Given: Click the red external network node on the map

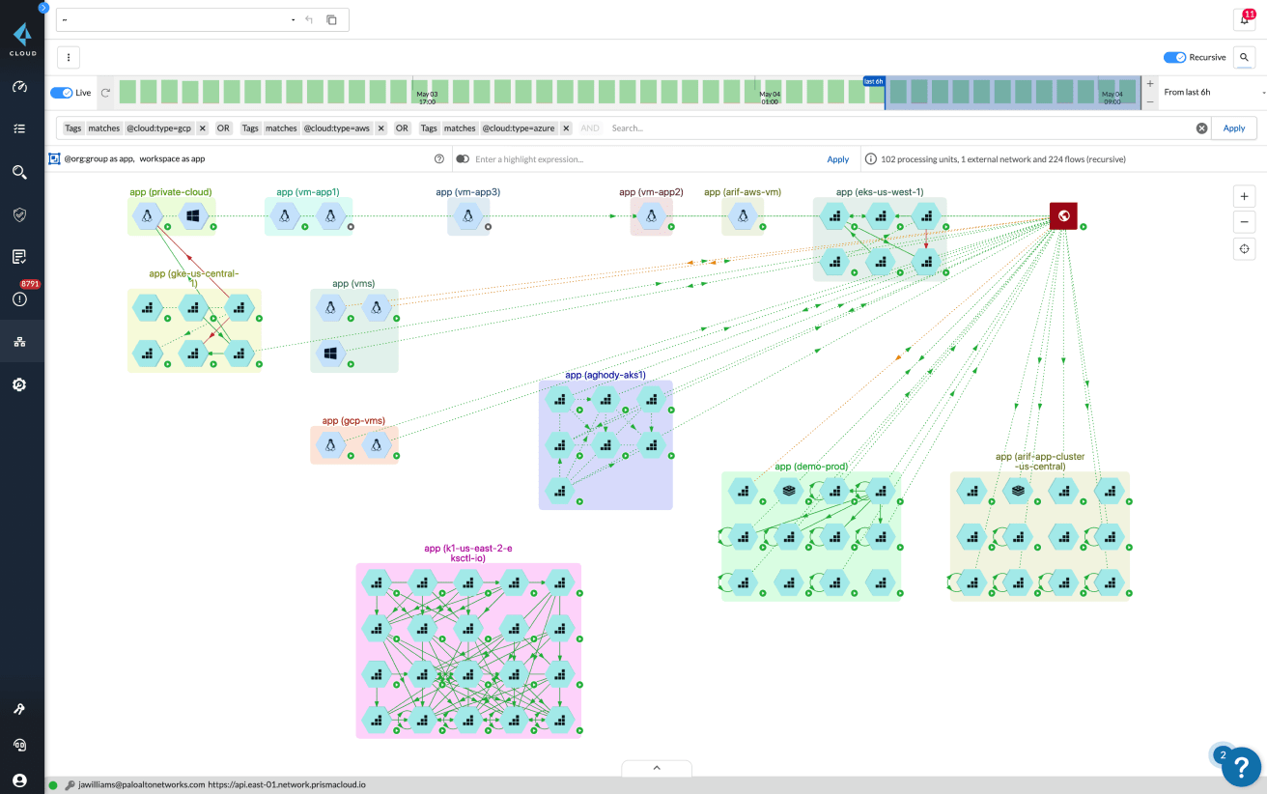Looking at the screenshot, I should (1063, 215).
